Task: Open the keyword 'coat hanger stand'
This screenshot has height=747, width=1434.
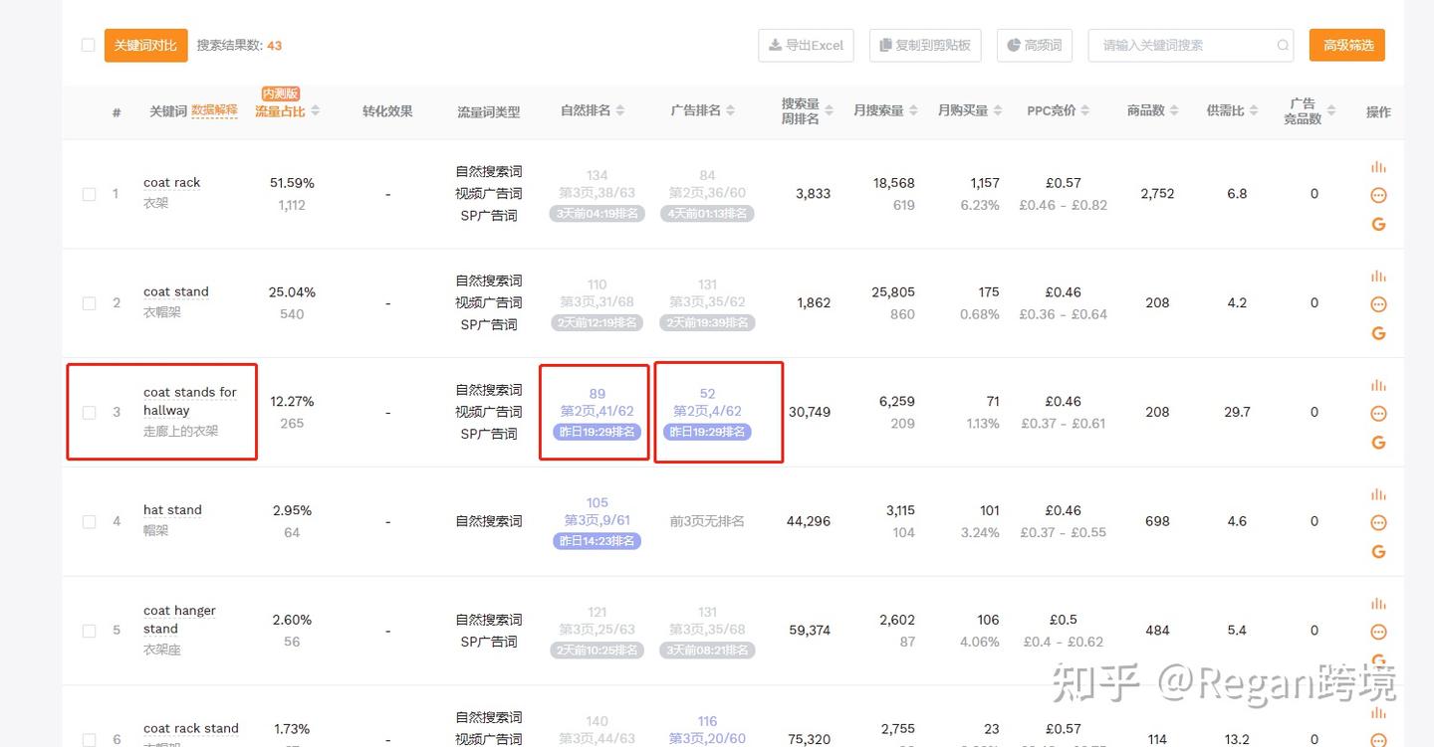Action: click(x=179, y=620)
